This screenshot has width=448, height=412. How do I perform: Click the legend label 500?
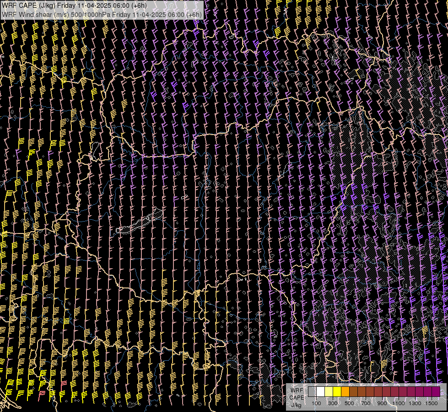click(x=349, y=403)
